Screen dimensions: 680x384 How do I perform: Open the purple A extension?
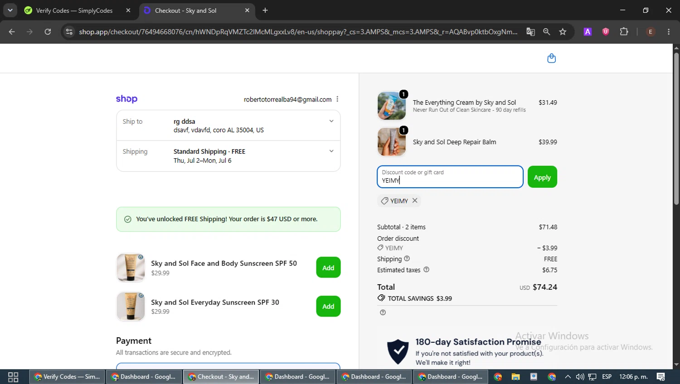tap(588, 32)
